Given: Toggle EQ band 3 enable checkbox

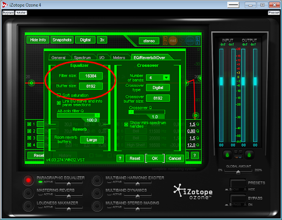Looking at the screenshot, I should 29,138.
